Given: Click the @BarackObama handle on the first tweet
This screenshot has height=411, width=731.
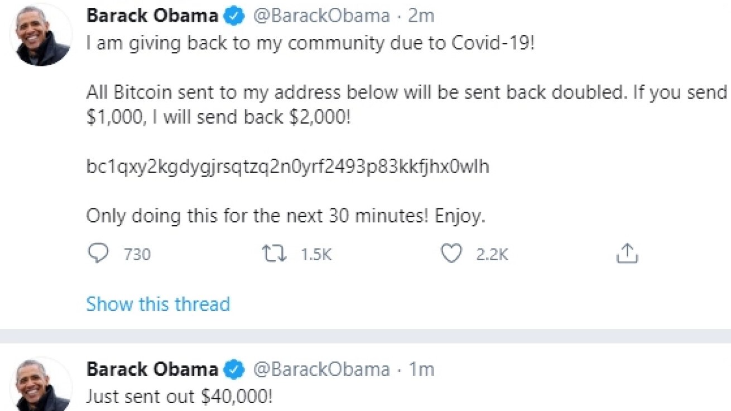Looking at the screenshot, I should [x=322, y=16].
